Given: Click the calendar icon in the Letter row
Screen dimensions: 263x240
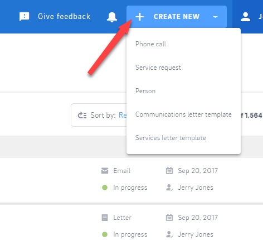Looking at the screenshot, I should tap(169, 218).
